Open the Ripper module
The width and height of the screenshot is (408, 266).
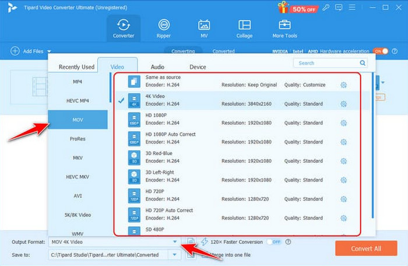(165, 28)
